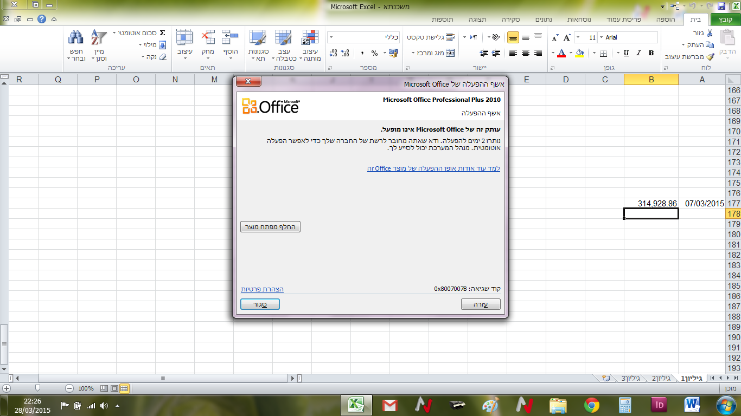Click the AutoSum sigma icon
741x416 pixels.
pos(162,33)
